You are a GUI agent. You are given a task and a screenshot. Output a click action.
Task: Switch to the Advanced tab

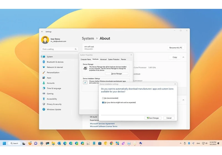(103, 60)
